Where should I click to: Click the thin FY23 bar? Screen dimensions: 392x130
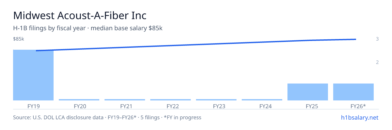[x=216, y=100]
